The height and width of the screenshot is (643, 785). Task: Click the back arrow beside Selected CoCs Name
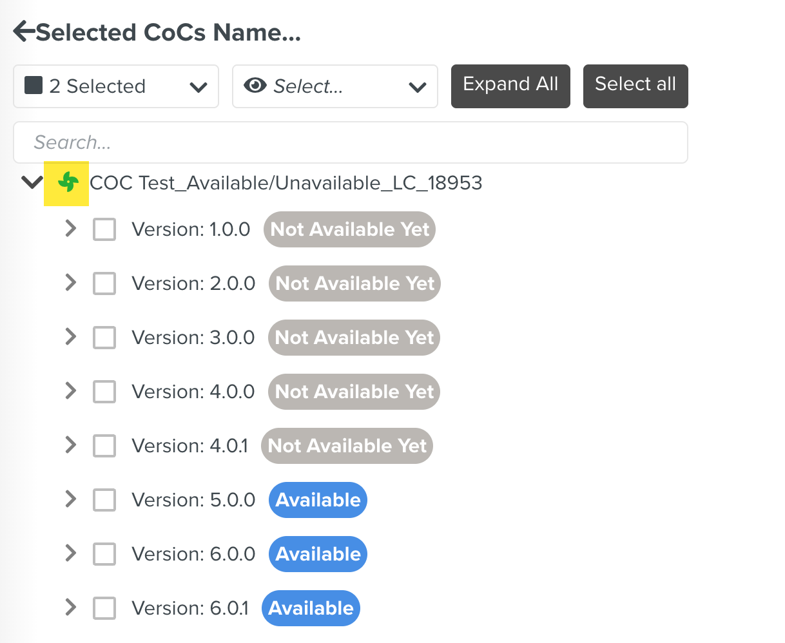tap(24, 32)
